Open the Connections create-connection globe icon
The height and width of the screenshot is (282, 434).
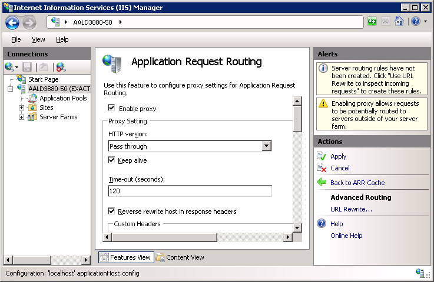[x=9, y=67]
